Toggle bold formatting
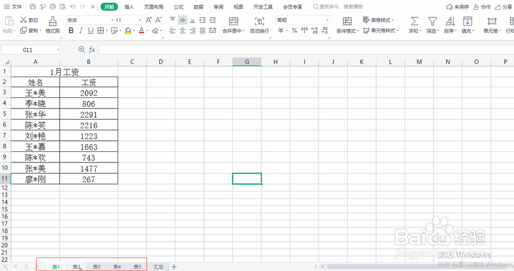The height and width of the screenshot is (271, 514). coord(71,30)
